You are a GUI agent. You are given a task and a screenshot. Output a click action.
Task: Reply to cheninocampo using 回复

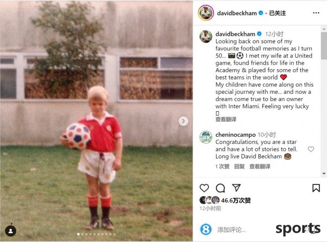[x=239, y=167]
